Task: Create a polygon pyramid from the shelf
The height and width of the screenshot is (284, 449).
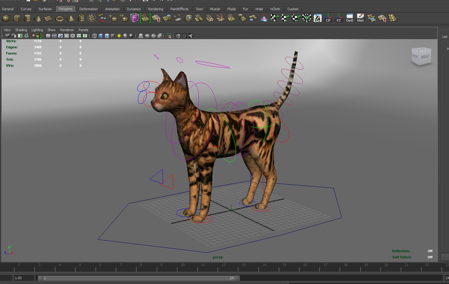Action: coord(71,18)
